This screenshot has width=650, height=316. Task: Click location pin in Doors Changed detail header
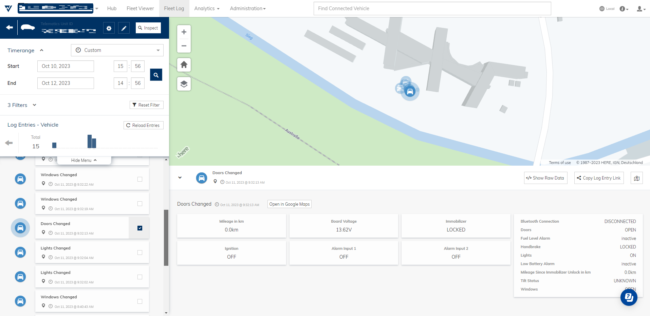tap(215, 182)
